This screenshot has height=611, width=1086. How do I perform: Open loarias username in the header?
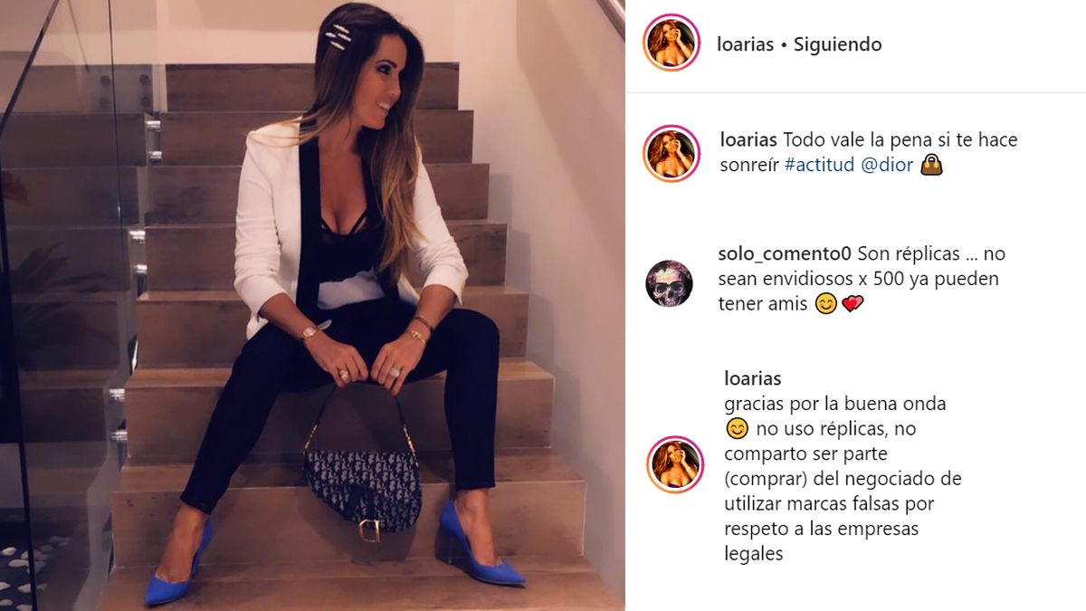745,44
